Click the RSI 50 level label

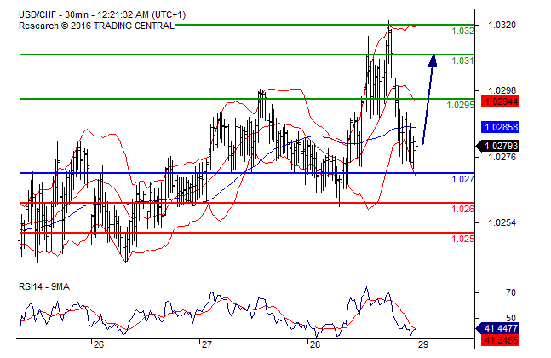tap(511, 318)
